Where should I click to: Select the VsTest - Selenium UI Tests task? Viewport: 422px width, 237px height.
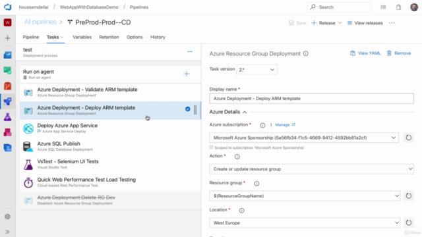click(110, 165)
